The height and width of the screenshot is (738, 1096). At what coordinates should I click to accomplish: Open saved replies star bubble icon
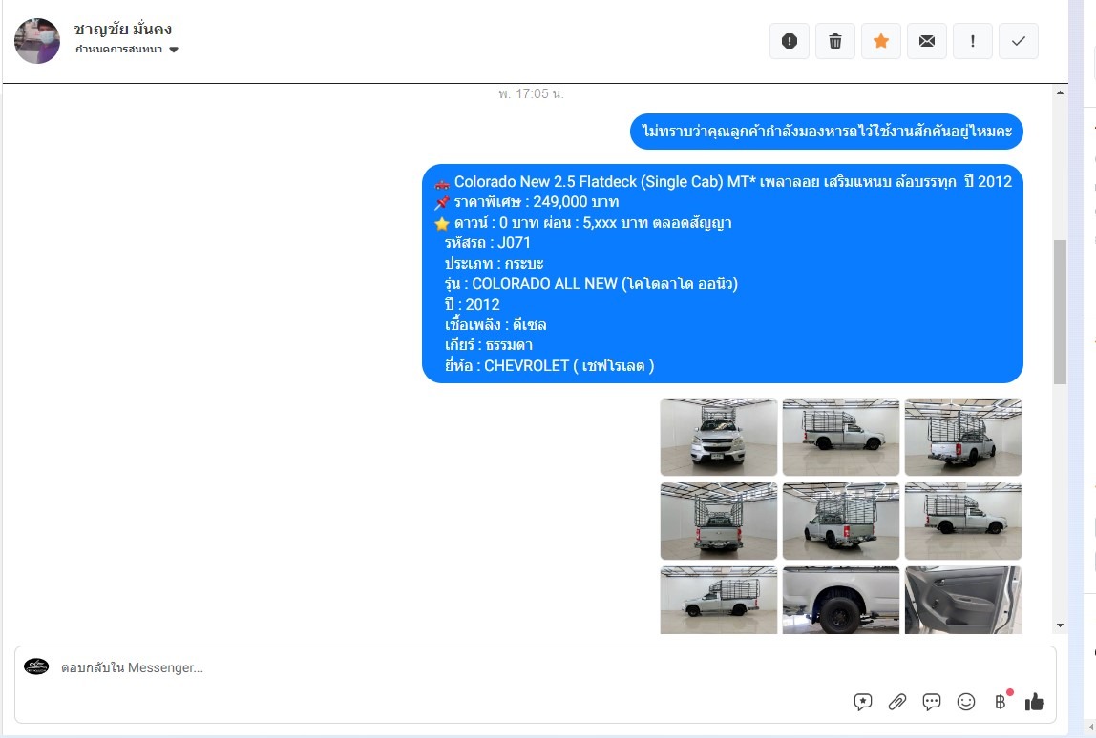tap(862, 702)
